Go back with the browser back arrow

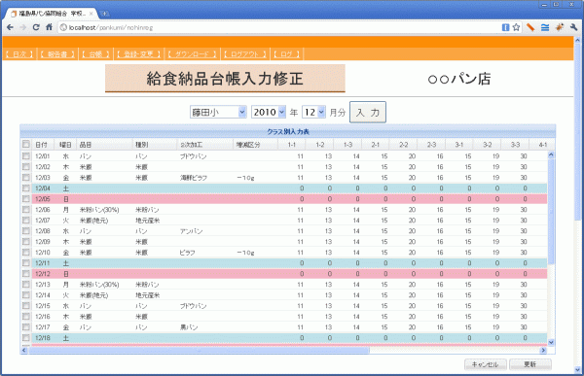point(10,27)
